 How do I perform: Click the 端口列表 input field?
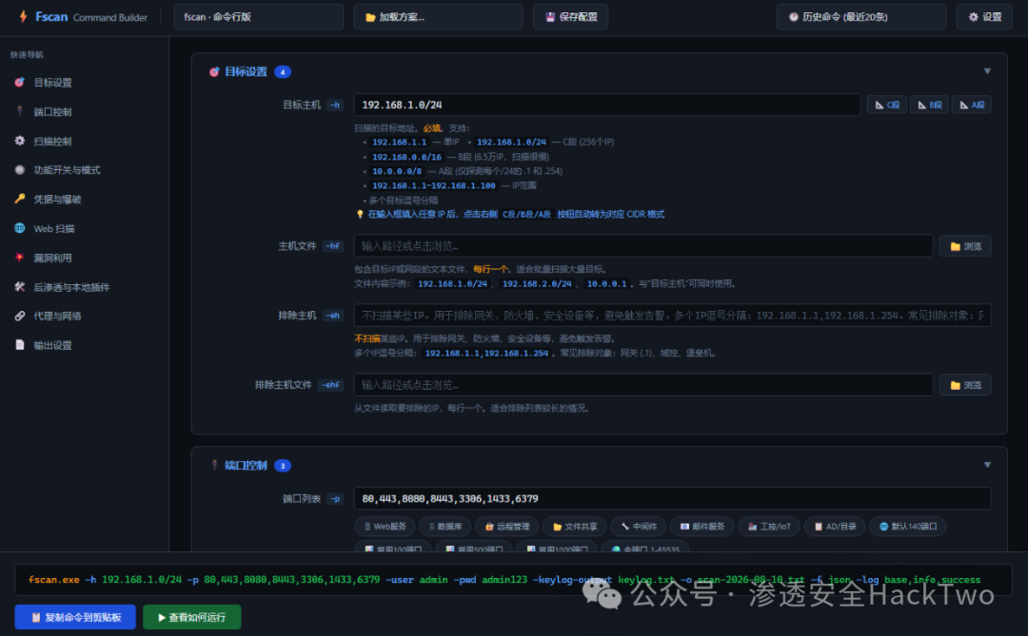(672, 498)
